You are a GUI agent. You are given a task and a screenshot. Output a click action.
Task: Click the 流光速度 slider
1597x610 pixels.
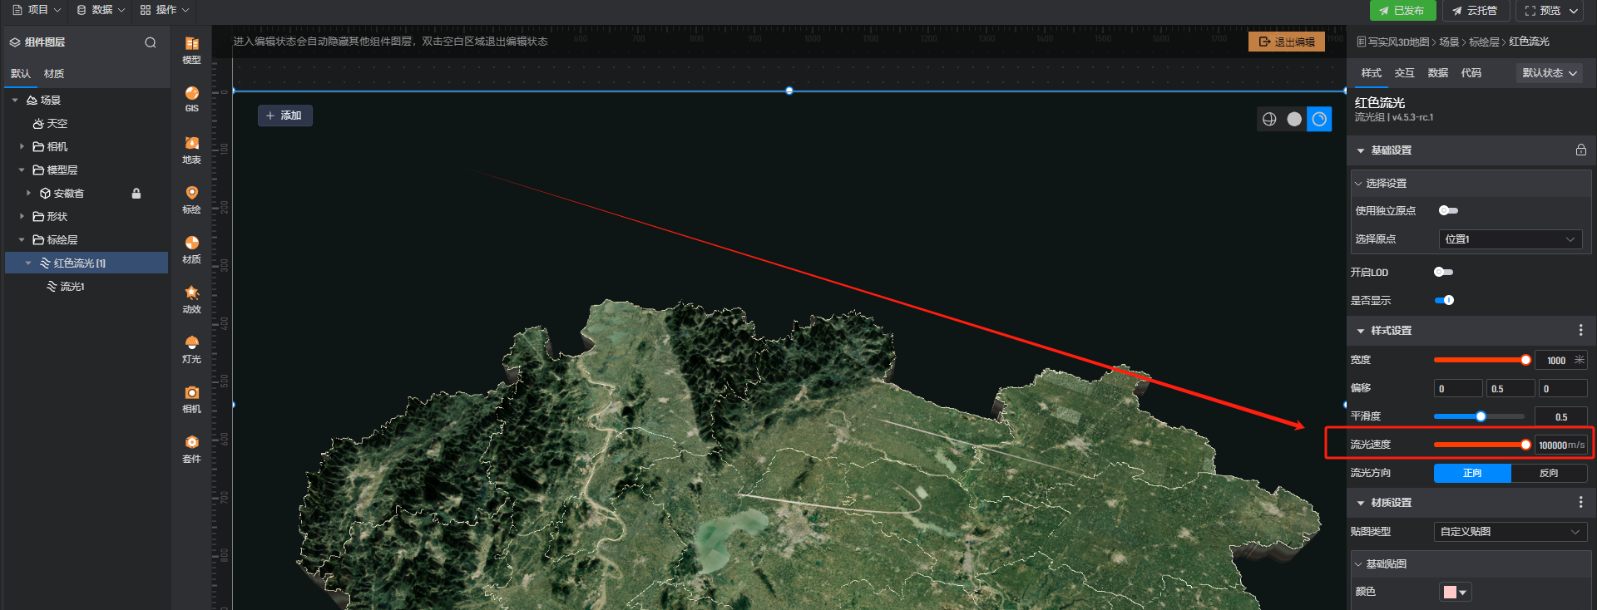click(1481, 445)
